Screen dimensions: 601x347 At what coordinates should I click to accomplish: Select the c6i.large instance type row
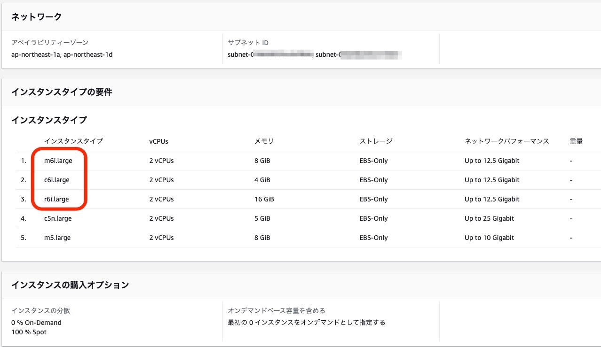56,180
